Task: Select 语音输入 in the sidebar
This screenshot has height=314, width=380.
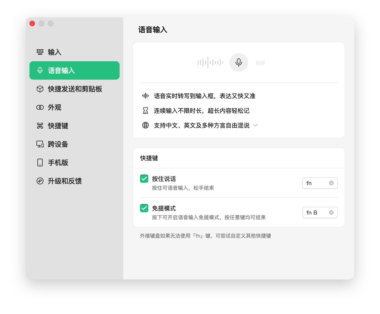Action: [x=74, y=70]
